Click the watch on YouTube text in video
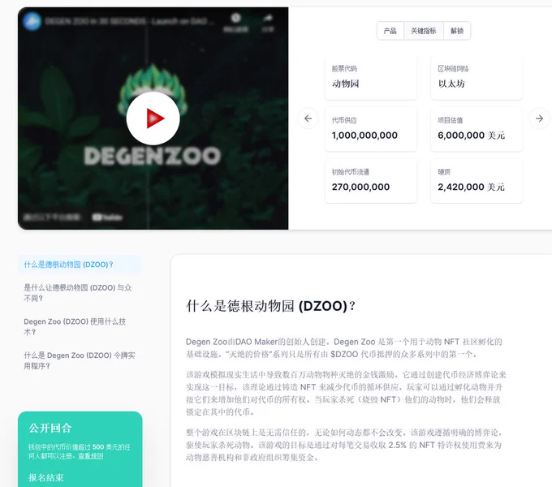Screen dimensions: 552x487 52,217
